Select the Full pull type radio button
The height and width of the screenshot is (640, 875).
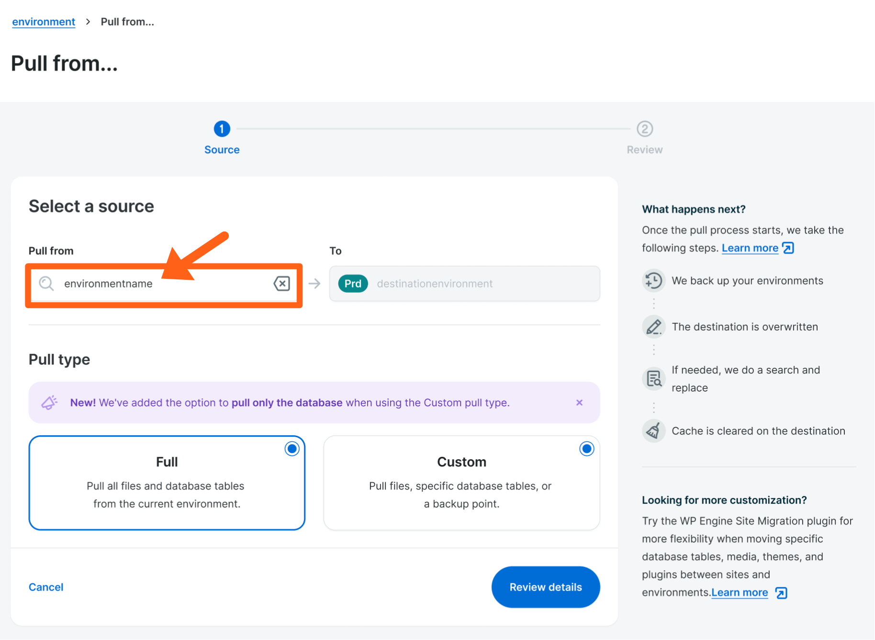coord(292,449)
